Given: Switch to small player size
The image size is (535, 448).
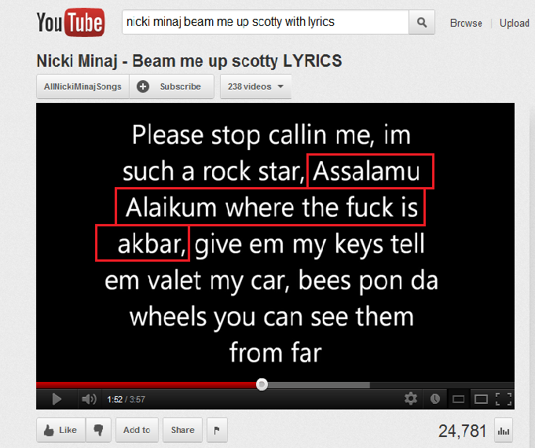Looking at the screenshot, I should click(458, 398).
